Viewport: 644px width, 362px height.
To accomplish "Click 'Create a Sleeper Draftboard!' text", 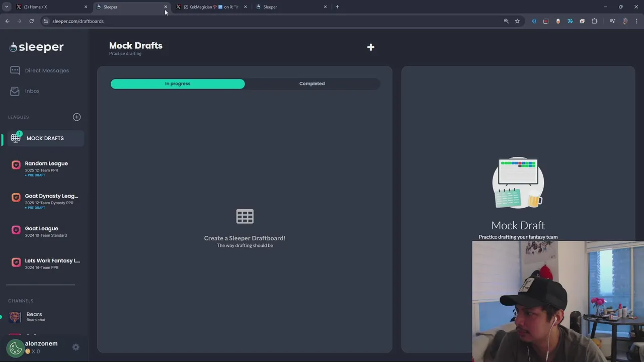I will [x=245, y=238].
